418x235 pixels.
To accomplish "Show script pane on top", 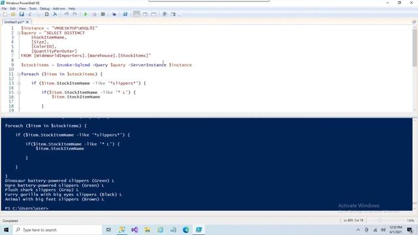I will (x=137, y=14).
